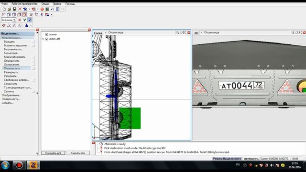Expand the Выделение... command group
The height and width of the screenshot is (172, 306).
pos(17,33)
